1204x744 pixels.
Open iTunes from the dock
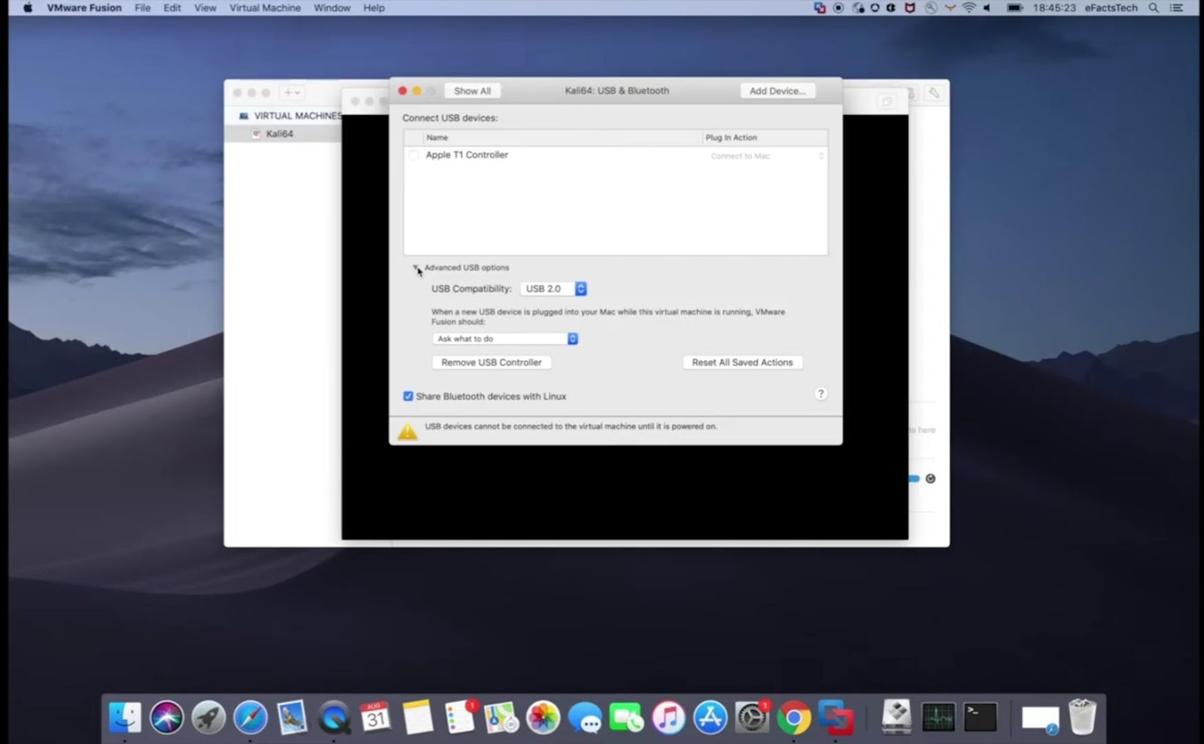tap(668, 717)
